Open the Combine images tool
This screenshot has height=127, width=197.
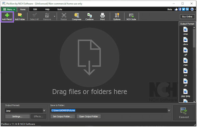pos(89,17)
